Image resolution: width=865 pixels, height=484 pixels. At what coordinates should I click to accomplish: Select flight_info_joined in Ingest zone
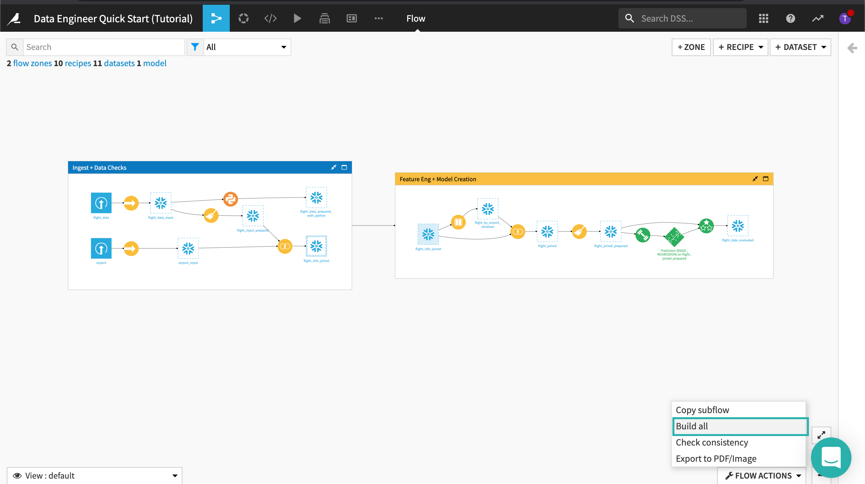click(316, 246)
